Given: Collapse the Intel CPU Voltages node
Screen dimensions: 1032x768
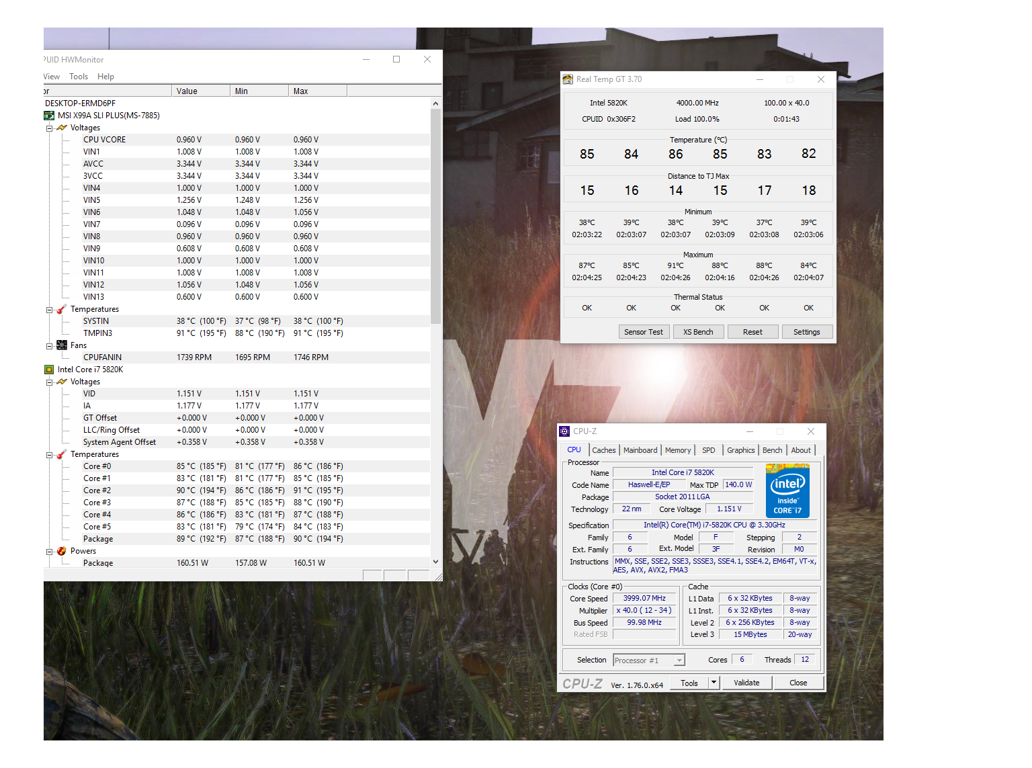Looking at the screenshot, I should tap(49, 382).
